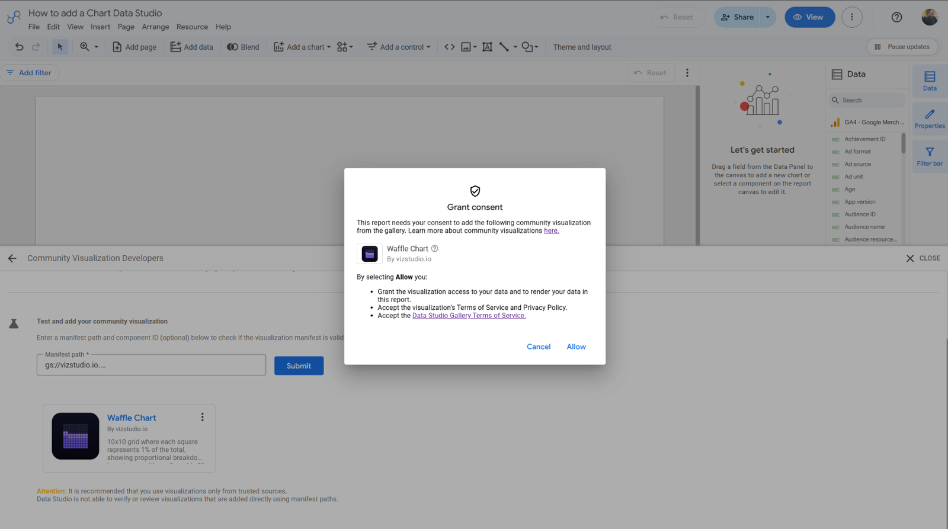Click Allow in the Grant consent dialog

click(x=576, y=347)
